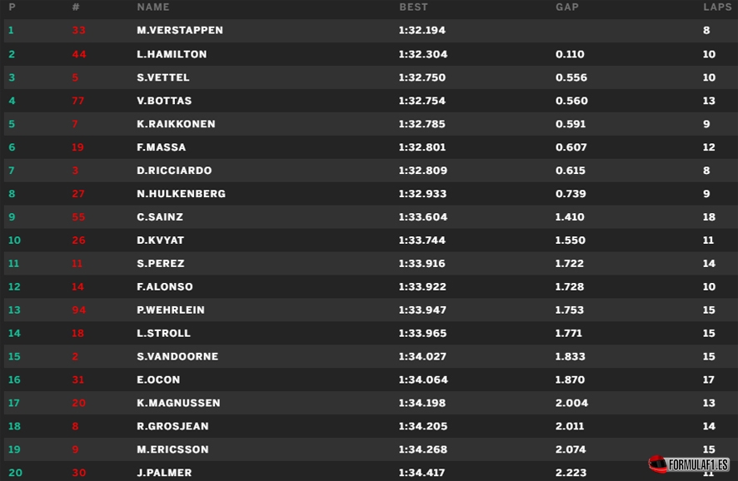Select S.VANDOORNE's name
Viewport: 738px width, 481px height.
(x=177, y=356)
